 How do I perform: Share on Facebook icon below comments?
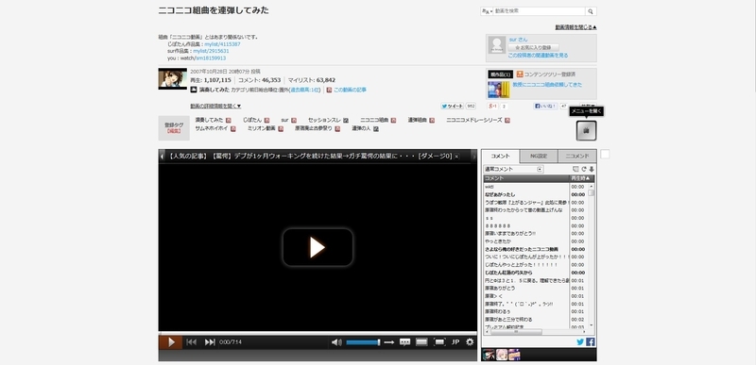591,342
